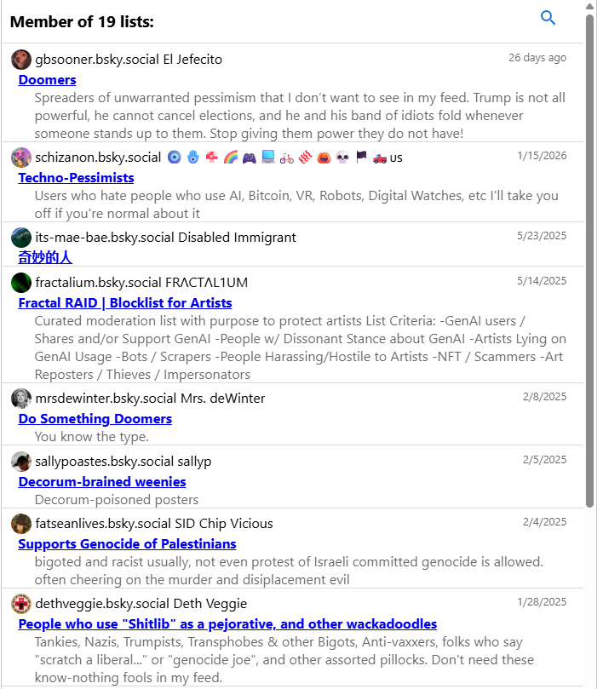Click the scrollbar up arrow
This screenshot has height=689, width=603.
point(590,6)
